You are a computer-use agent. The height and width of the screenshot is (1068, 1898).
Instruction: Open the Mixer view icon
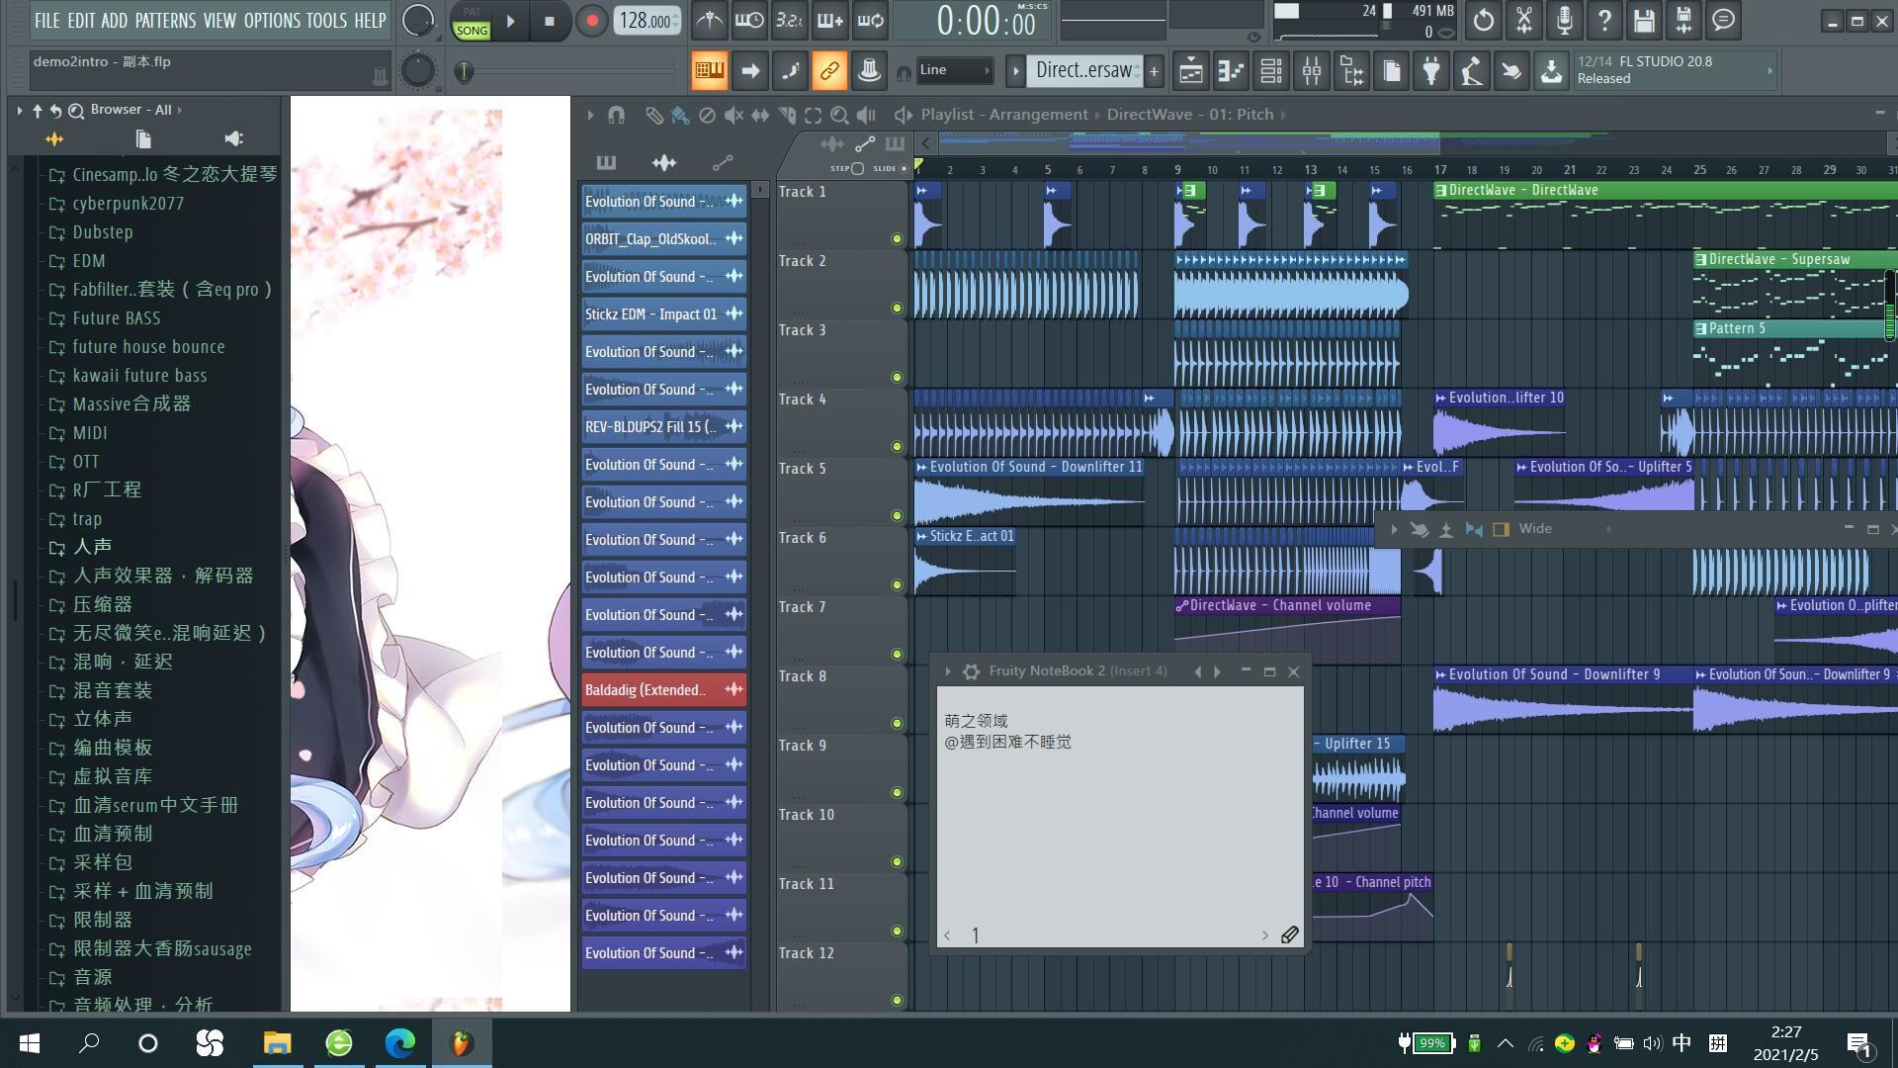(x=1312, y=70)
